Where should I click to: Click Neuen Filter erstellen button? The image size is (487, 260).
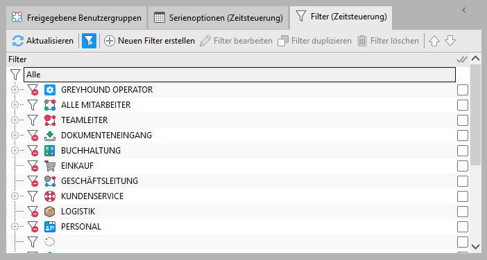[x=149, y=41]
